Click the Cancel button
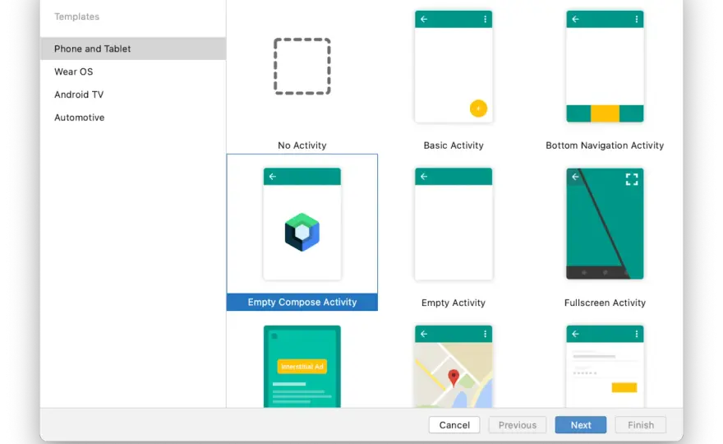The width and height of the screenshot is (723, 444). tap(454, 425)
